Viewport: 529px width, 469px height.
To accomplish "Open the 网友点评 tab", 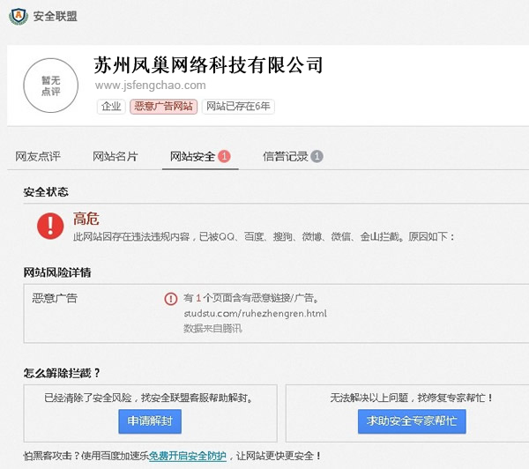I will click(x=38, y=157).
